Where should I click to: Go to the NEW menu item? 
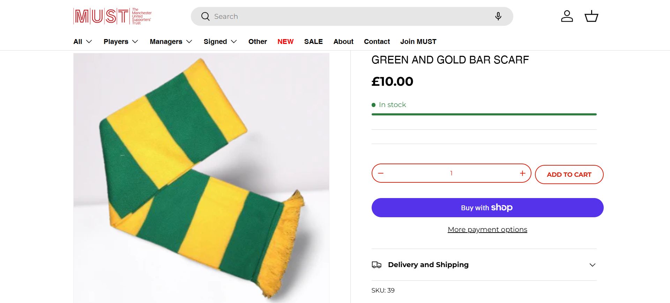click(x=285, y=41)
